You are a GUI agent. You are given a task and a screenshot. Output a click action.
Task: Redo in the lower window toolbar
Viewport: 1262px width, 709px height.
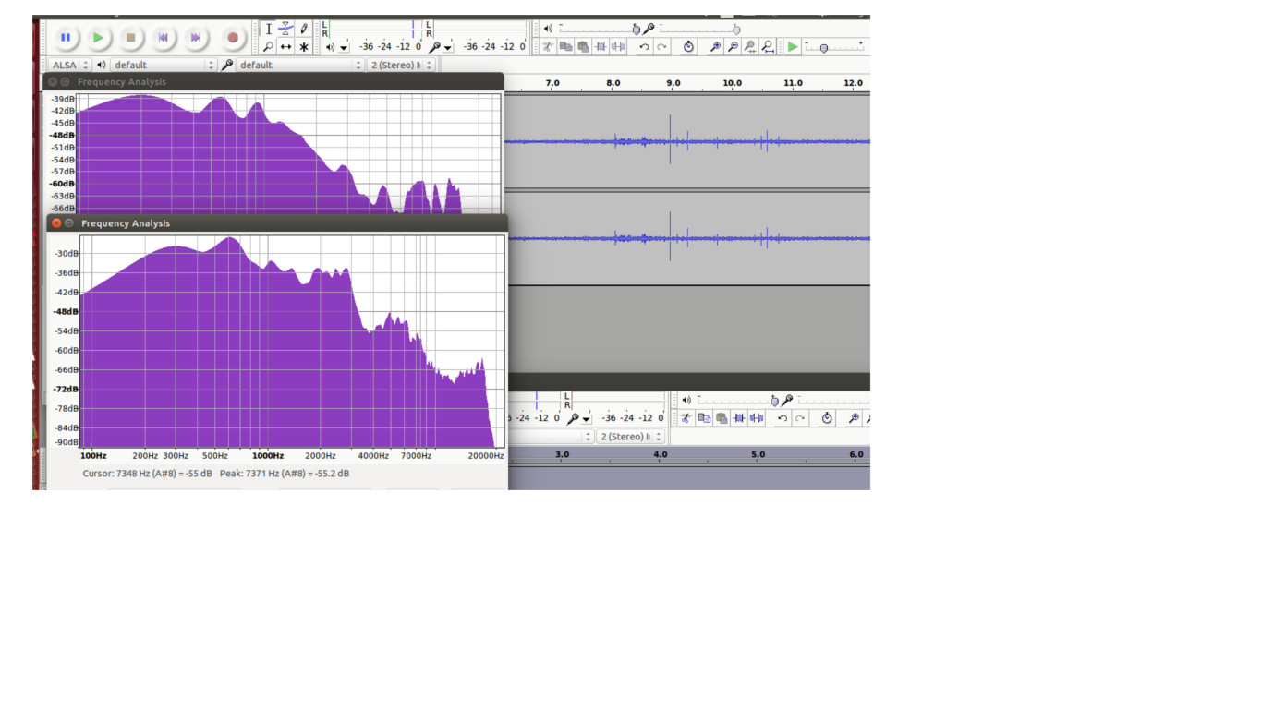(800, 418)
